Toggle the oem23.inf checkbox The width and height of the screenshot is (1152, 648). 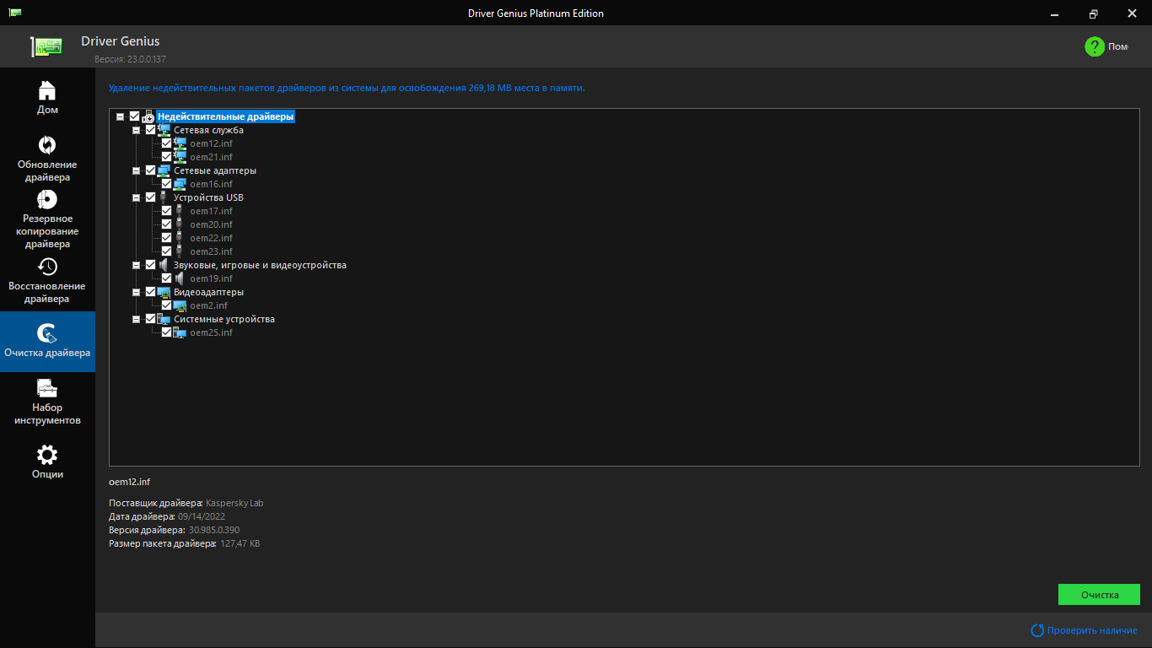tap(166, 251)
